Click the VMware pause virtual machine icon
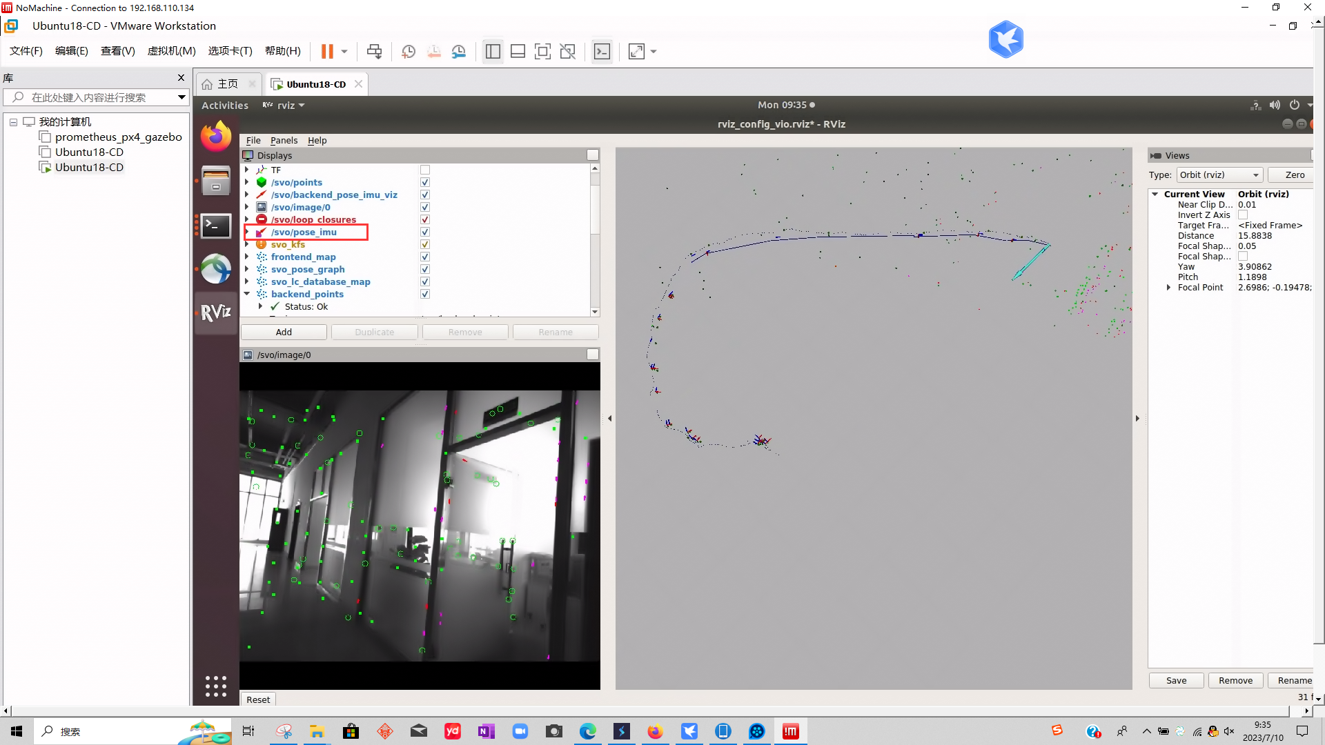 click(327, 51)
